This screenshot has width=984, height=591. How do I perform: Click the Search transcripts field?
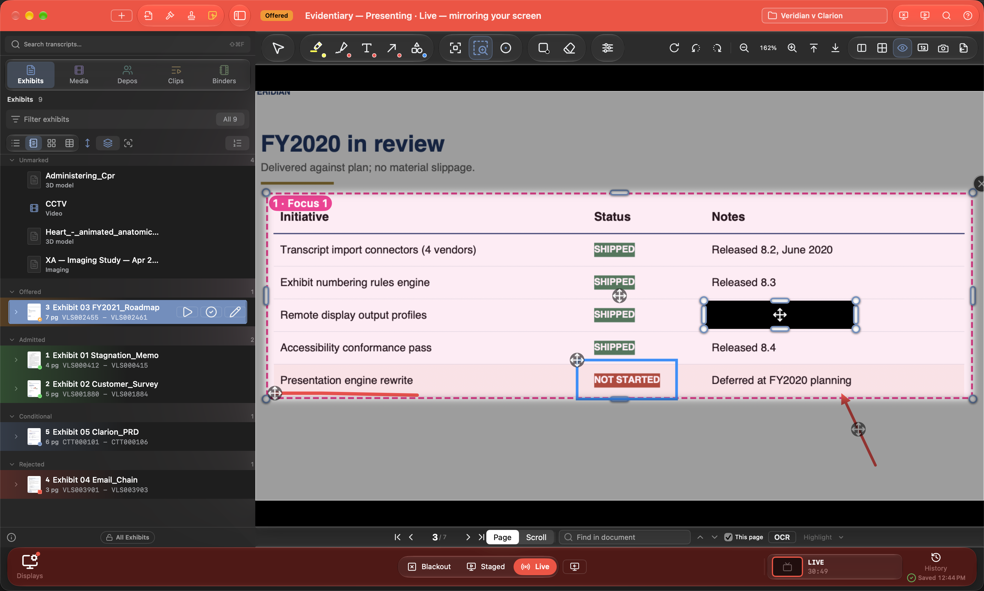click(128, 44)
